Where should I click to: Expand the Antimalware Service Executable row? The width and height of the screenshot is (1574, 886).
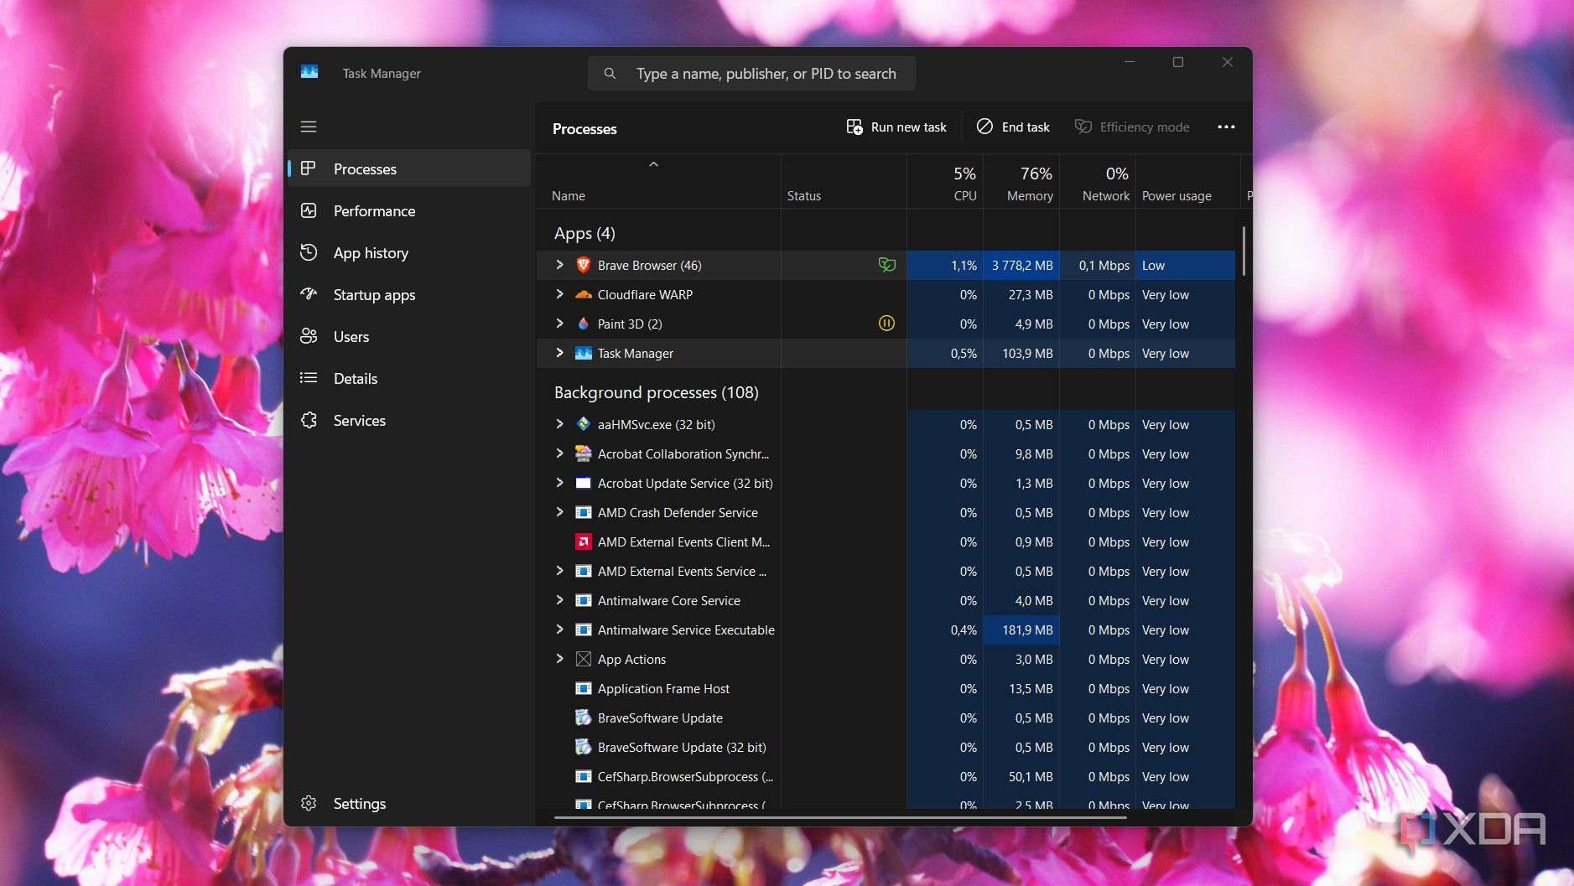(560, 630)
